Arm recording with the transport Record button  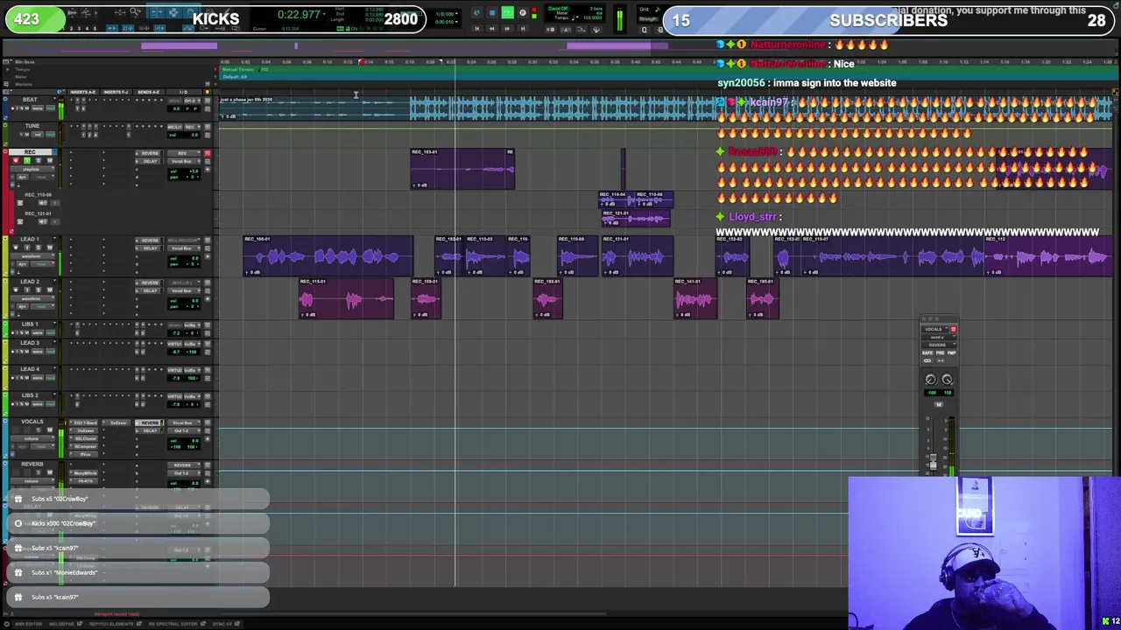(x=523, y=11)
